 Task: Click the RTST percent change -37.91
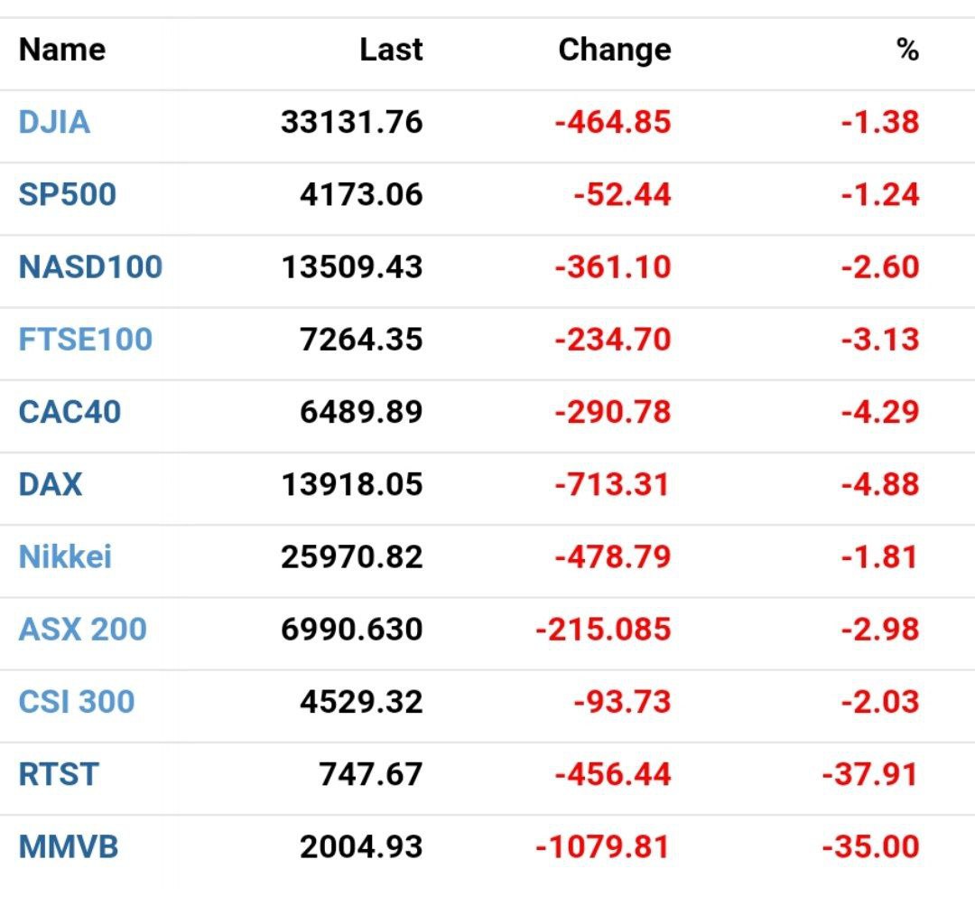point(870,774)
